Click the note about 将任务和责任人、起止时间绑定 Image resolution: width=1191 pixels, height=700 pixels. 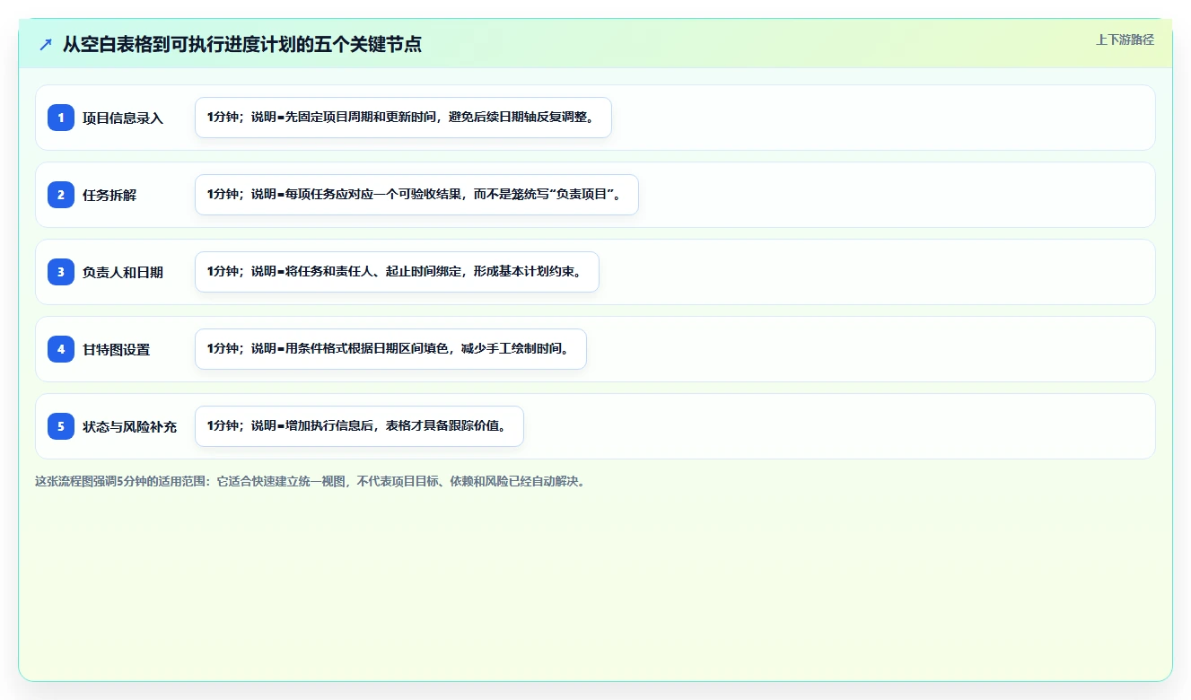coord(397,272)
